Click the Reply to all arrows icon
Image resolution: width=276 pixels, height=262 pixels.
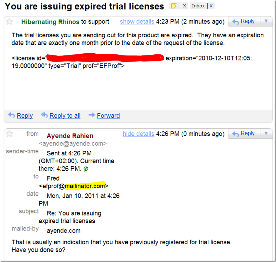coord(44,115)
